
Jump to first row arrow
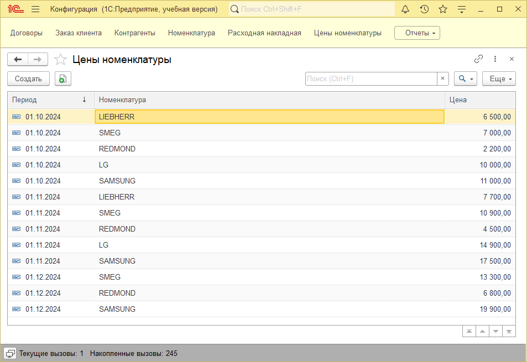pos(469,332)
